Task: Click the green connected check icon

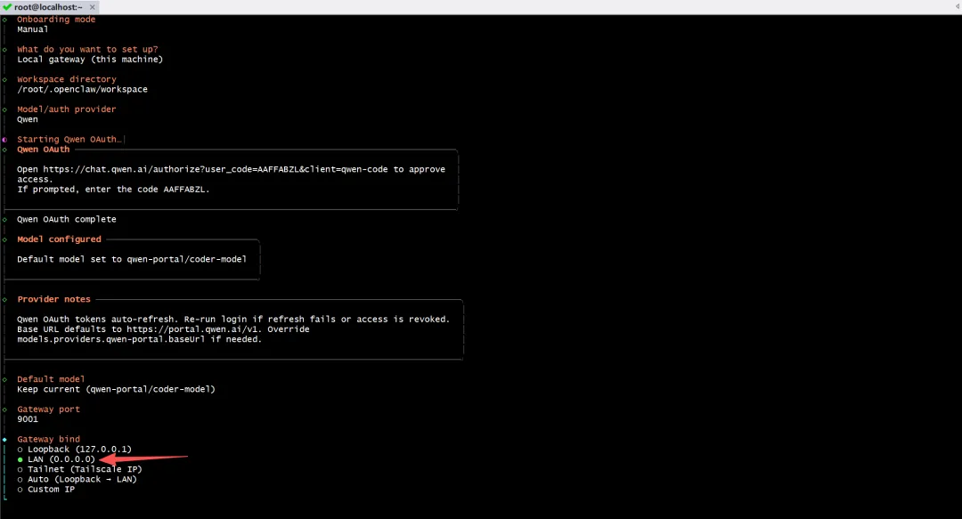Action: click(x=7, y=7)
